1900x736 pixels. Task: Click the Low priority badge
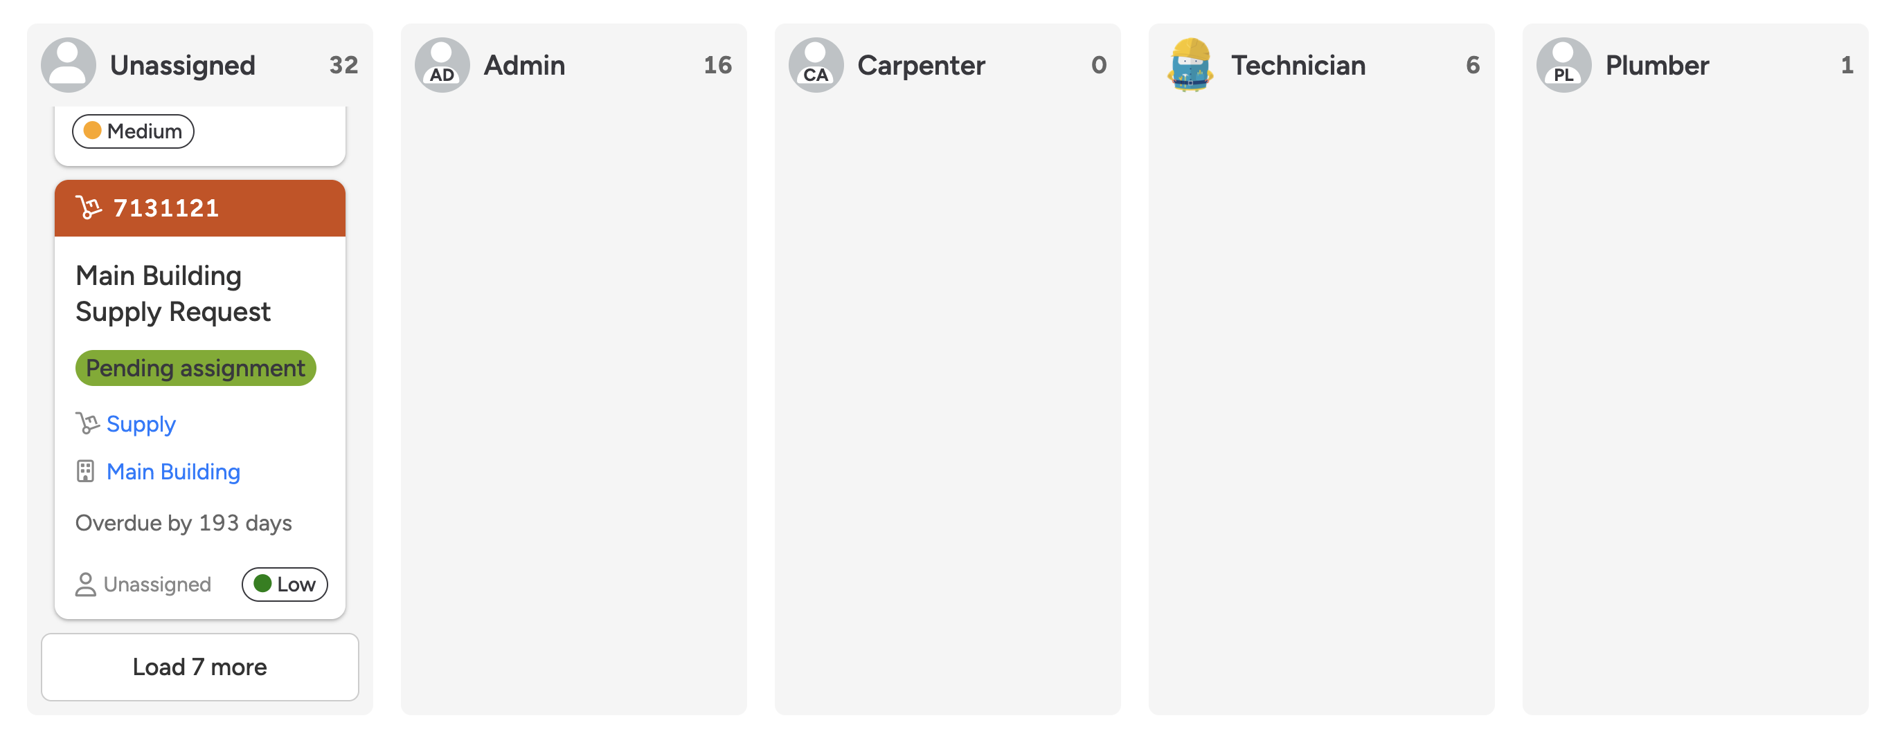coord(285,585)
